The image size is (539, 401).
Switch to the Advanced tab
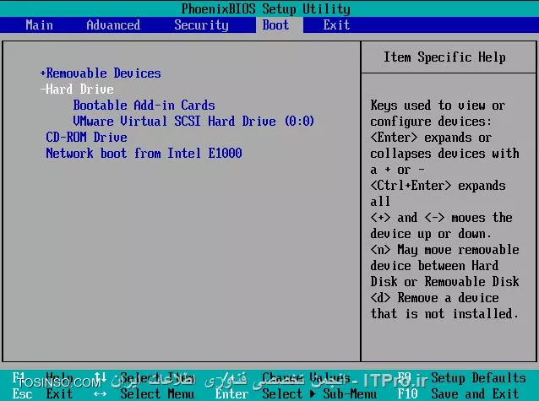click(113, 25)
